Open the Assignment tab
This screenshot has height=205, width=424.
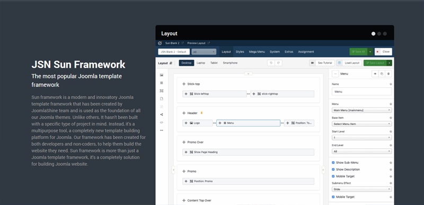(306, 51)
